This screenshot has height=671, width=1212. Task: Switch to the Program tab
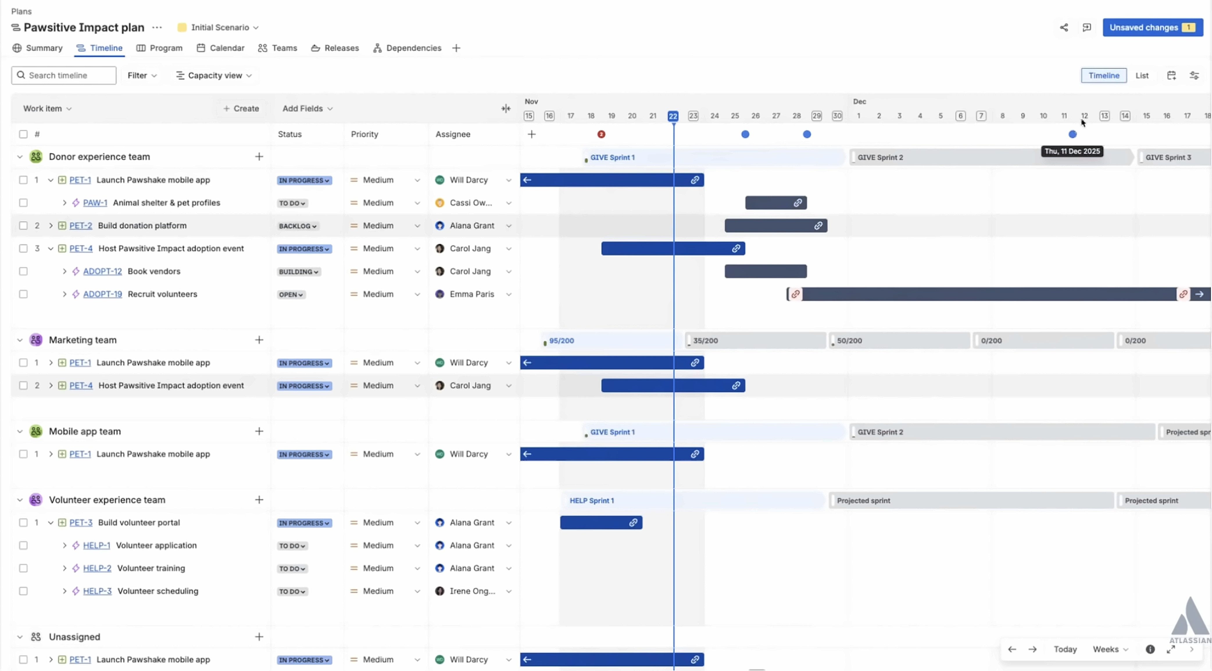[x=160, y=48]
